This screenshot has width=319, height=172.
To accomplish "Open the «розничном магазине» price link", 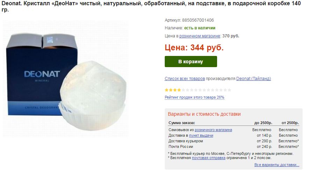I will (x=200, y=36).
